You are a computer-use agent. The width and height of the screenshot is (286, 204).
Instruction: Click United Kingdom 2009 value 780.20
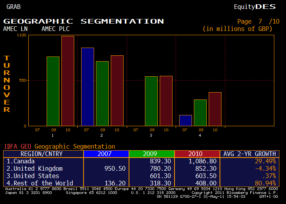pyautogui.click(x=160, y=168)
